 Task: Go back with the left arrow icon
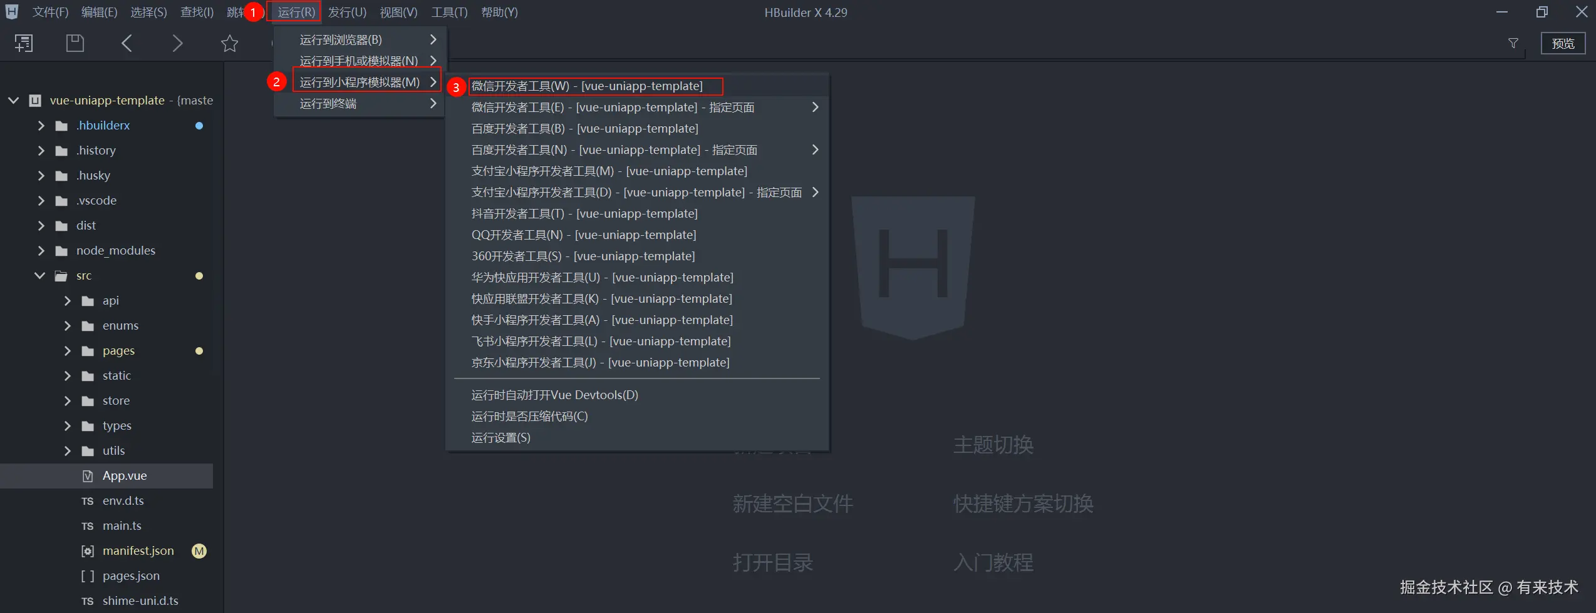[x=127, y=43]
